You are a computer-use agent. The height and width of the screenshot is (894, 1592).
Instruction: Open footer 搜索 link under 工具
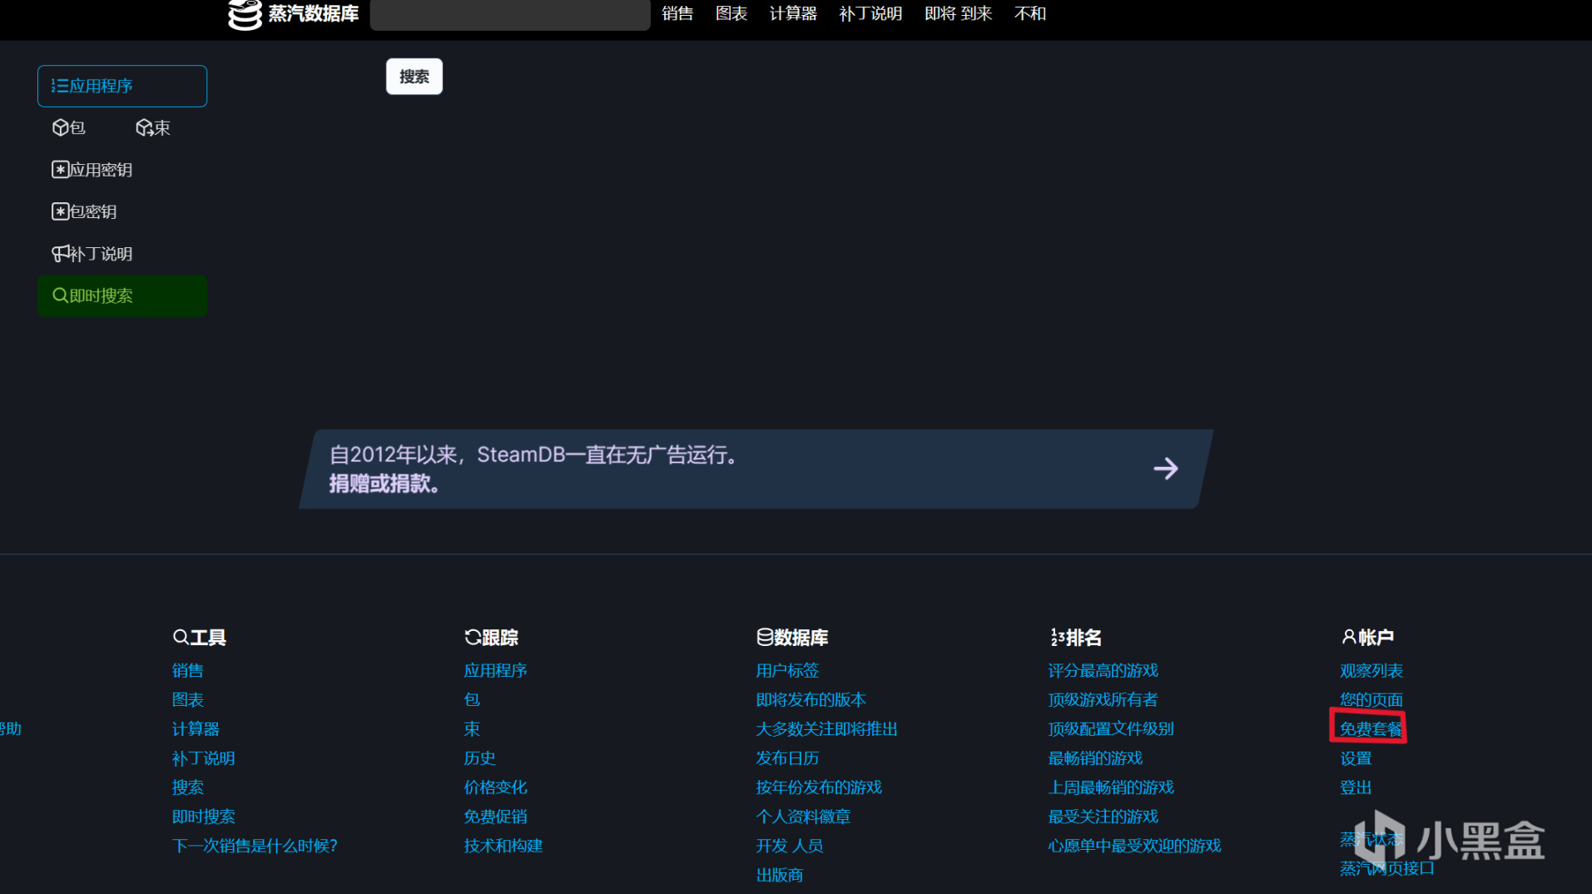(x=187, y=787)
